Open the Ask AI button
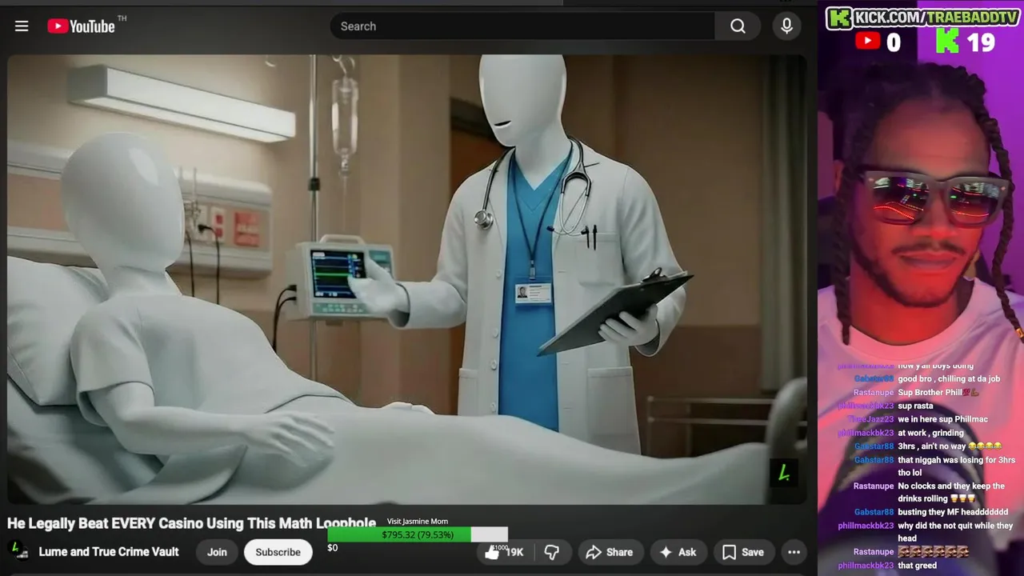 (x=678, y=552)
